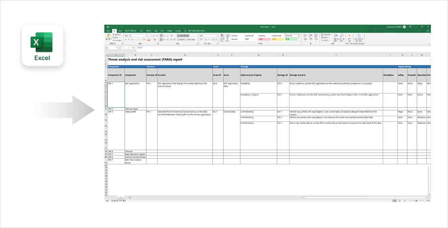Click the Conditional Formatting icon

point(222,36)
